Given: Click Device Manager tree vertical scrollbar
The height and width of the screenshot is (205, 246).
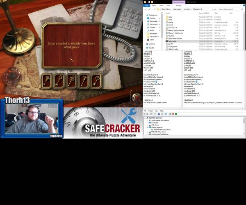Looking at the screenshot, I should (244, 126).
